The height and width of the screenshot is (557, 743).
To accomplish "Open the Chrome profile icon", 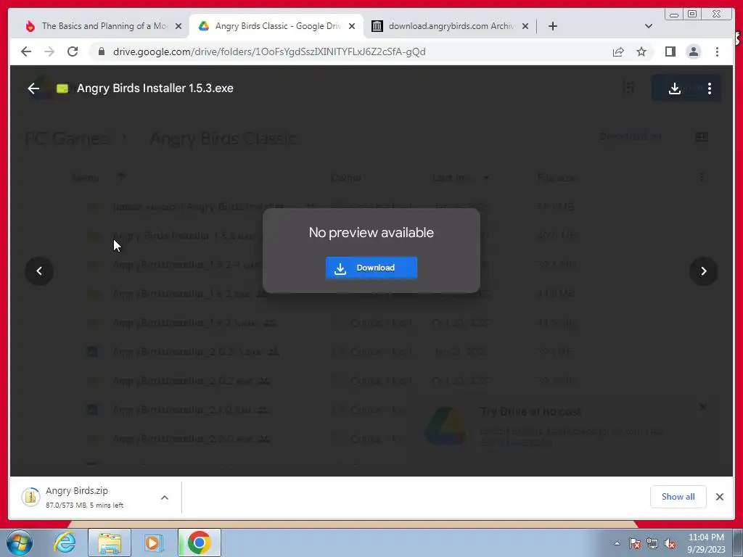I will 694,51.
